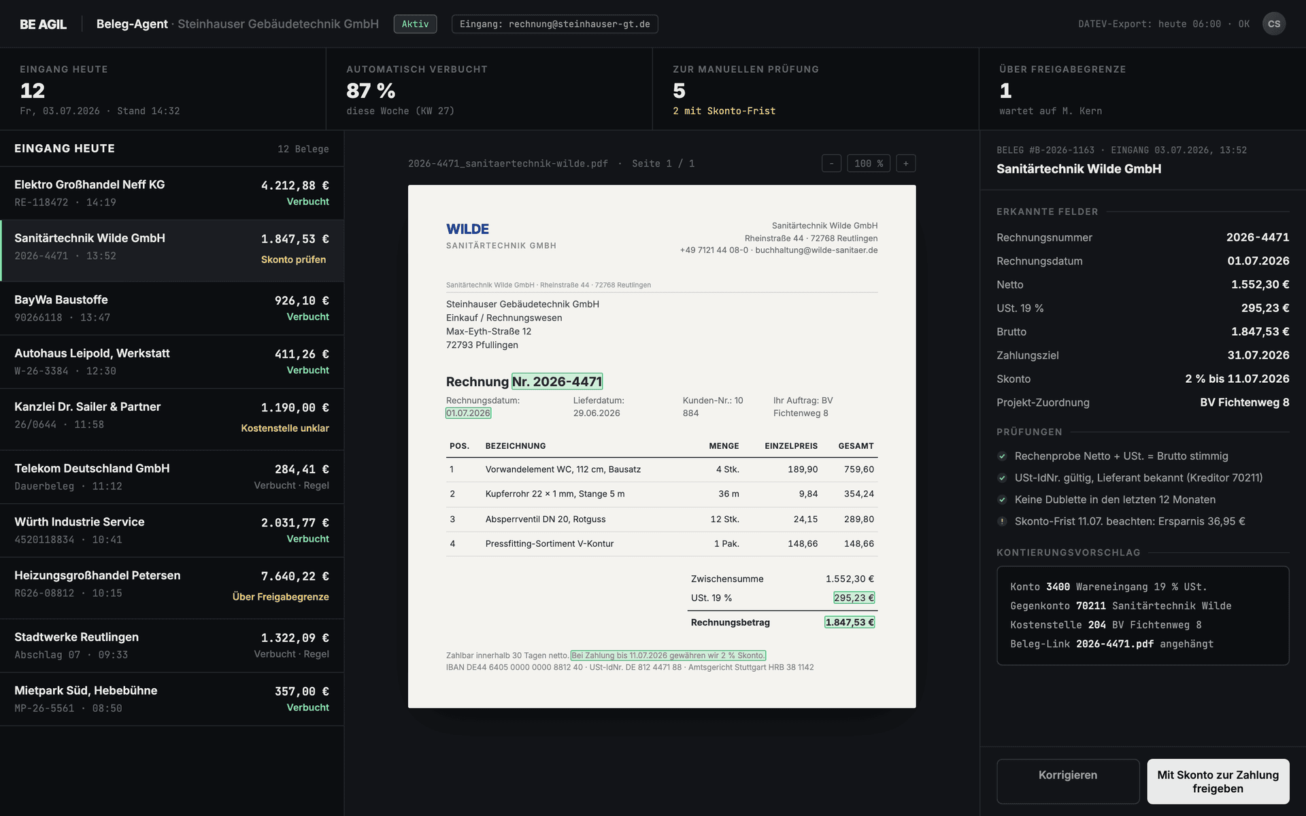Click the Automatisch verbucht 87 % card

click(489, 89)
